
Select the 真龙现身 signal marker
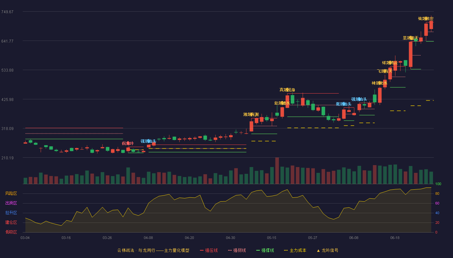(x=287, y=90)
